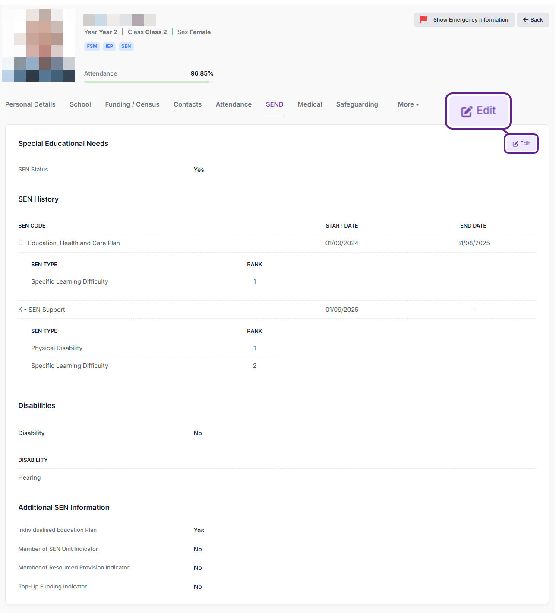Select the SEND tab
The width and height of the screenshot is (556, 613).
click(x=275, y=104)
